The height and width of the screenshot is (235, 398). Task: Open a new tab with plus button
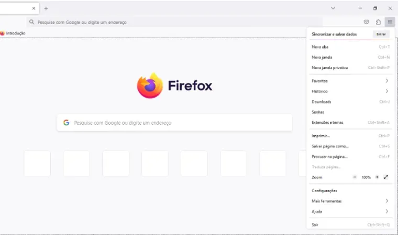[x=46, y=8]
